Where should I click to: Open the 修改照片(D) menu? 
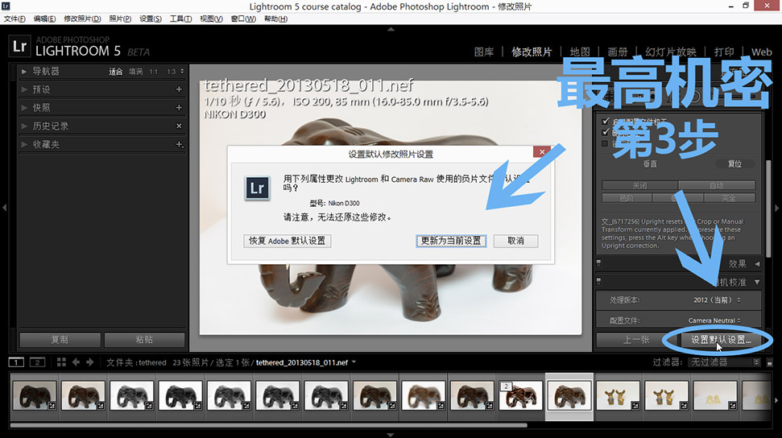pyautogui.click(x=82, y=19)
